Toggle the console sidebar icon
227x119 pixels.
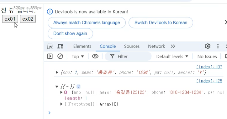pos(50,56)
